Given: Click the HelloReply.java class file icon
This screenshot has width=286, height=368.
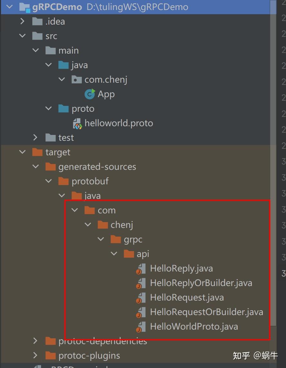Looking at the screenshot, I should coord(141,268).
